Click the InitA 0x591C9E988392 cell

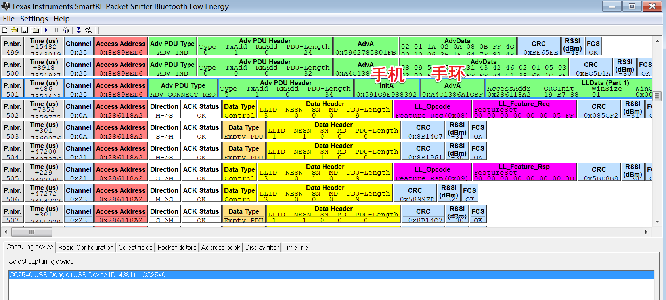387,88
